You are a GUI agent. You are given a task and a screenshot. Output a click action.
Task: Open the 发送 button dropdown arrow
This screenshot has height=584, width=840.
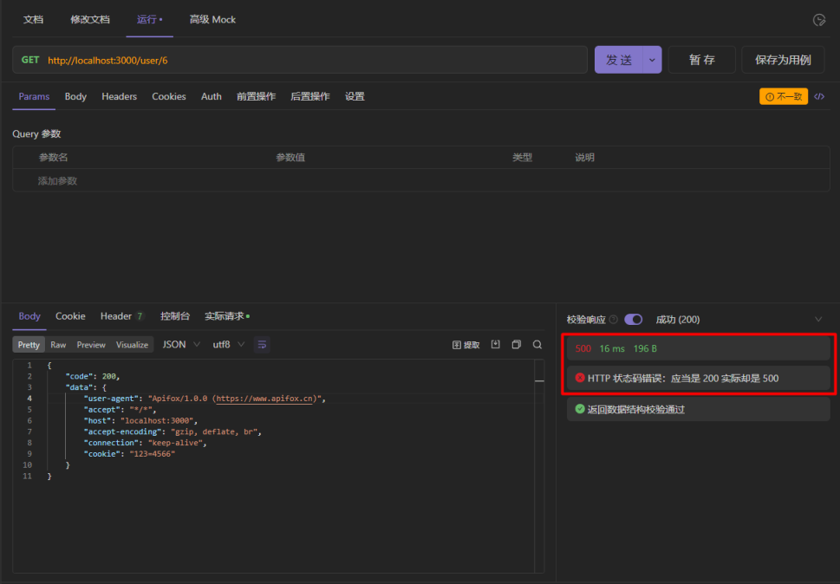point(652,60)
